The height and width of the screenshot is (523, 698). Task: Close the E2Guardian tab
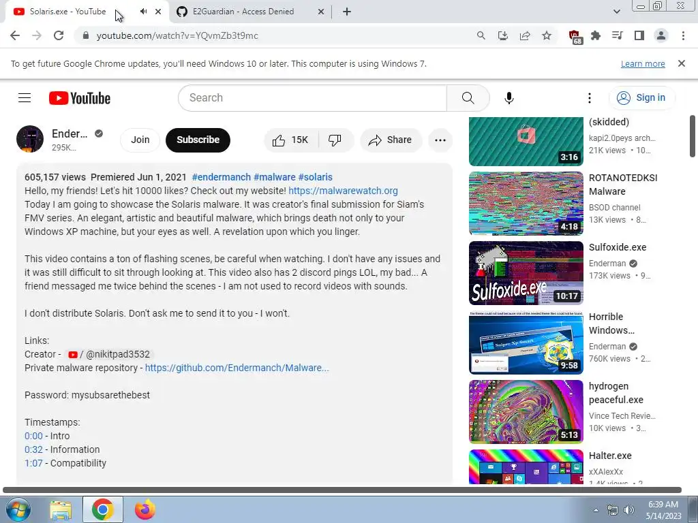(x=321, y=12)
